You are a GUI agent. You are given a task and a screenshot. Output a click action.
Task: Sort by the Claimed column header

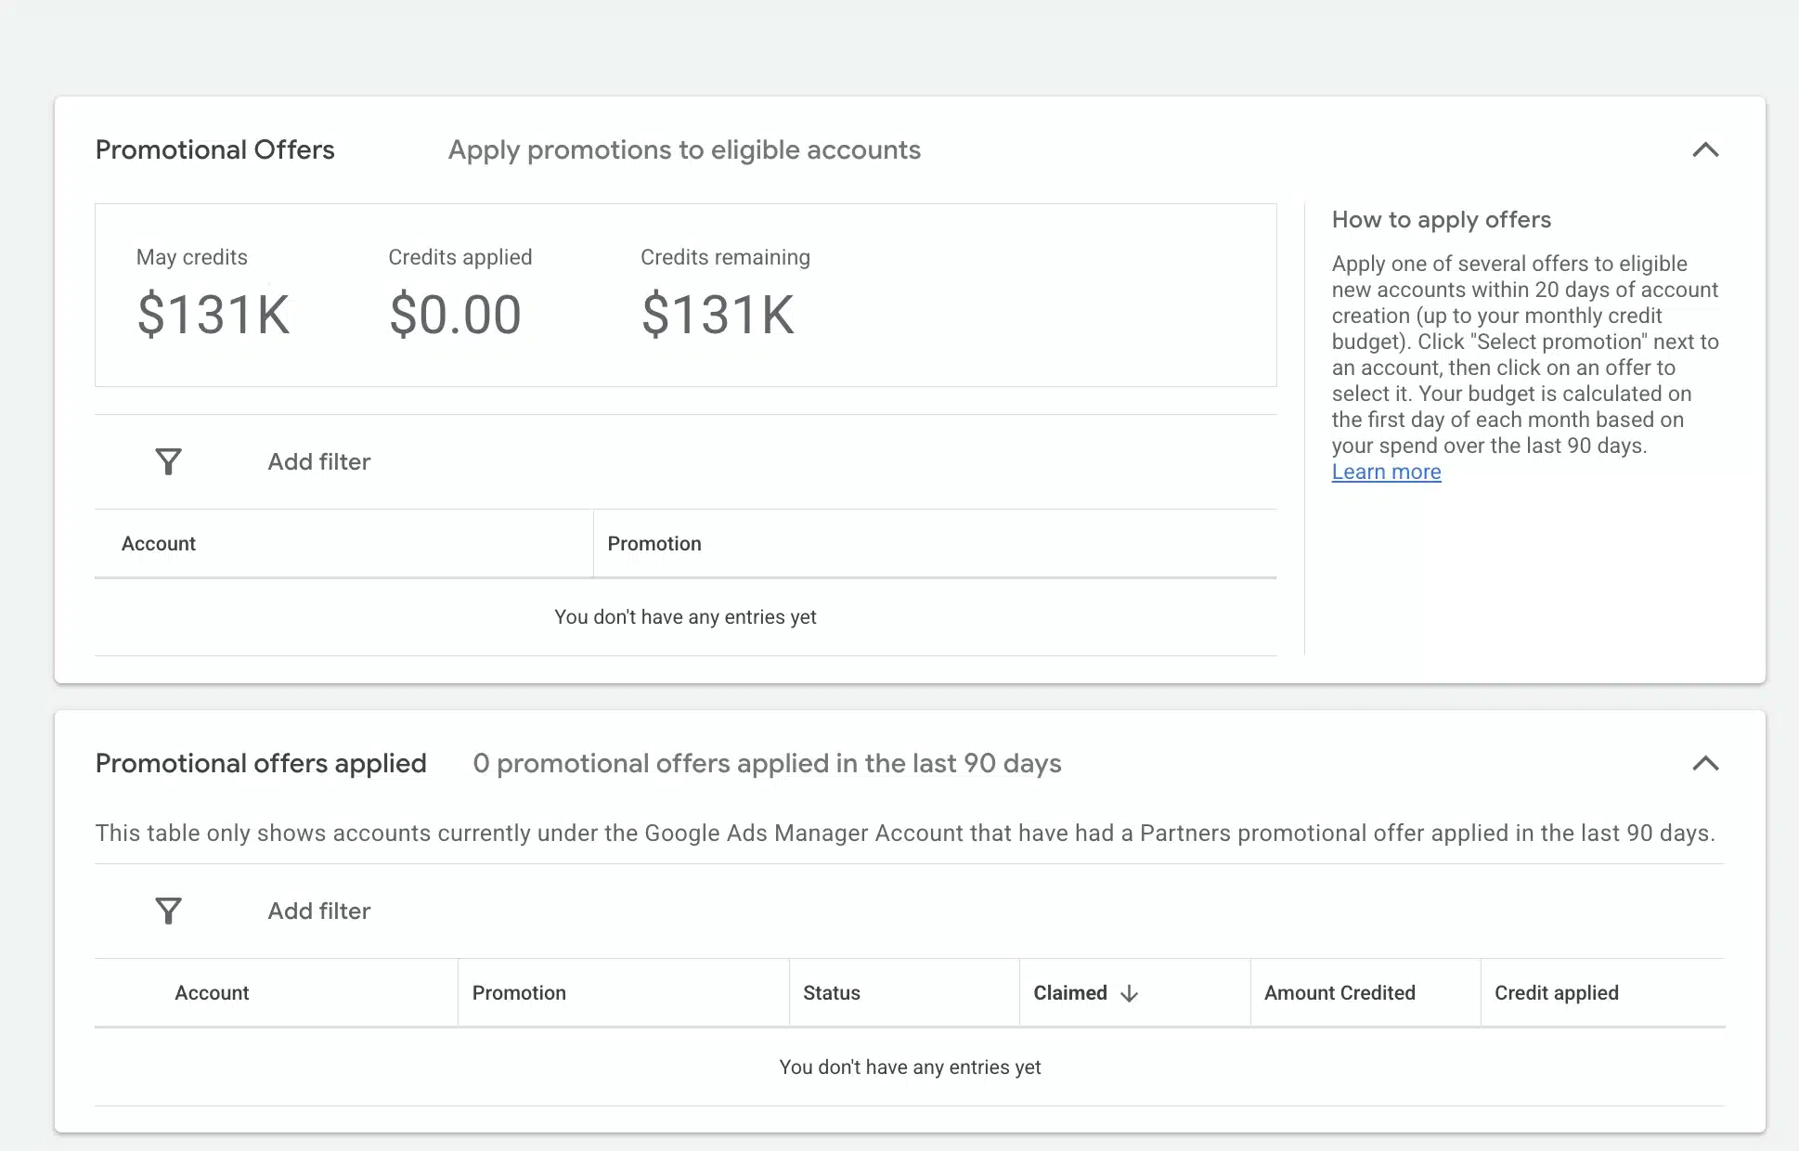point(1070,992)
